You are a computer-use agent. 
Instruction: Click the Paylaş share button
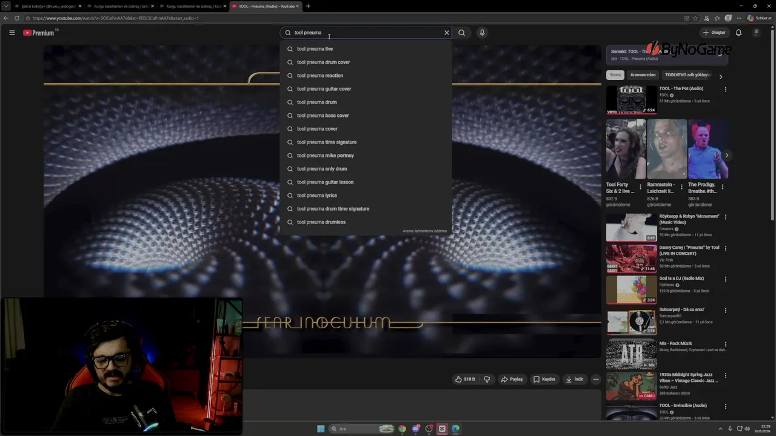[x=512, y=379]
